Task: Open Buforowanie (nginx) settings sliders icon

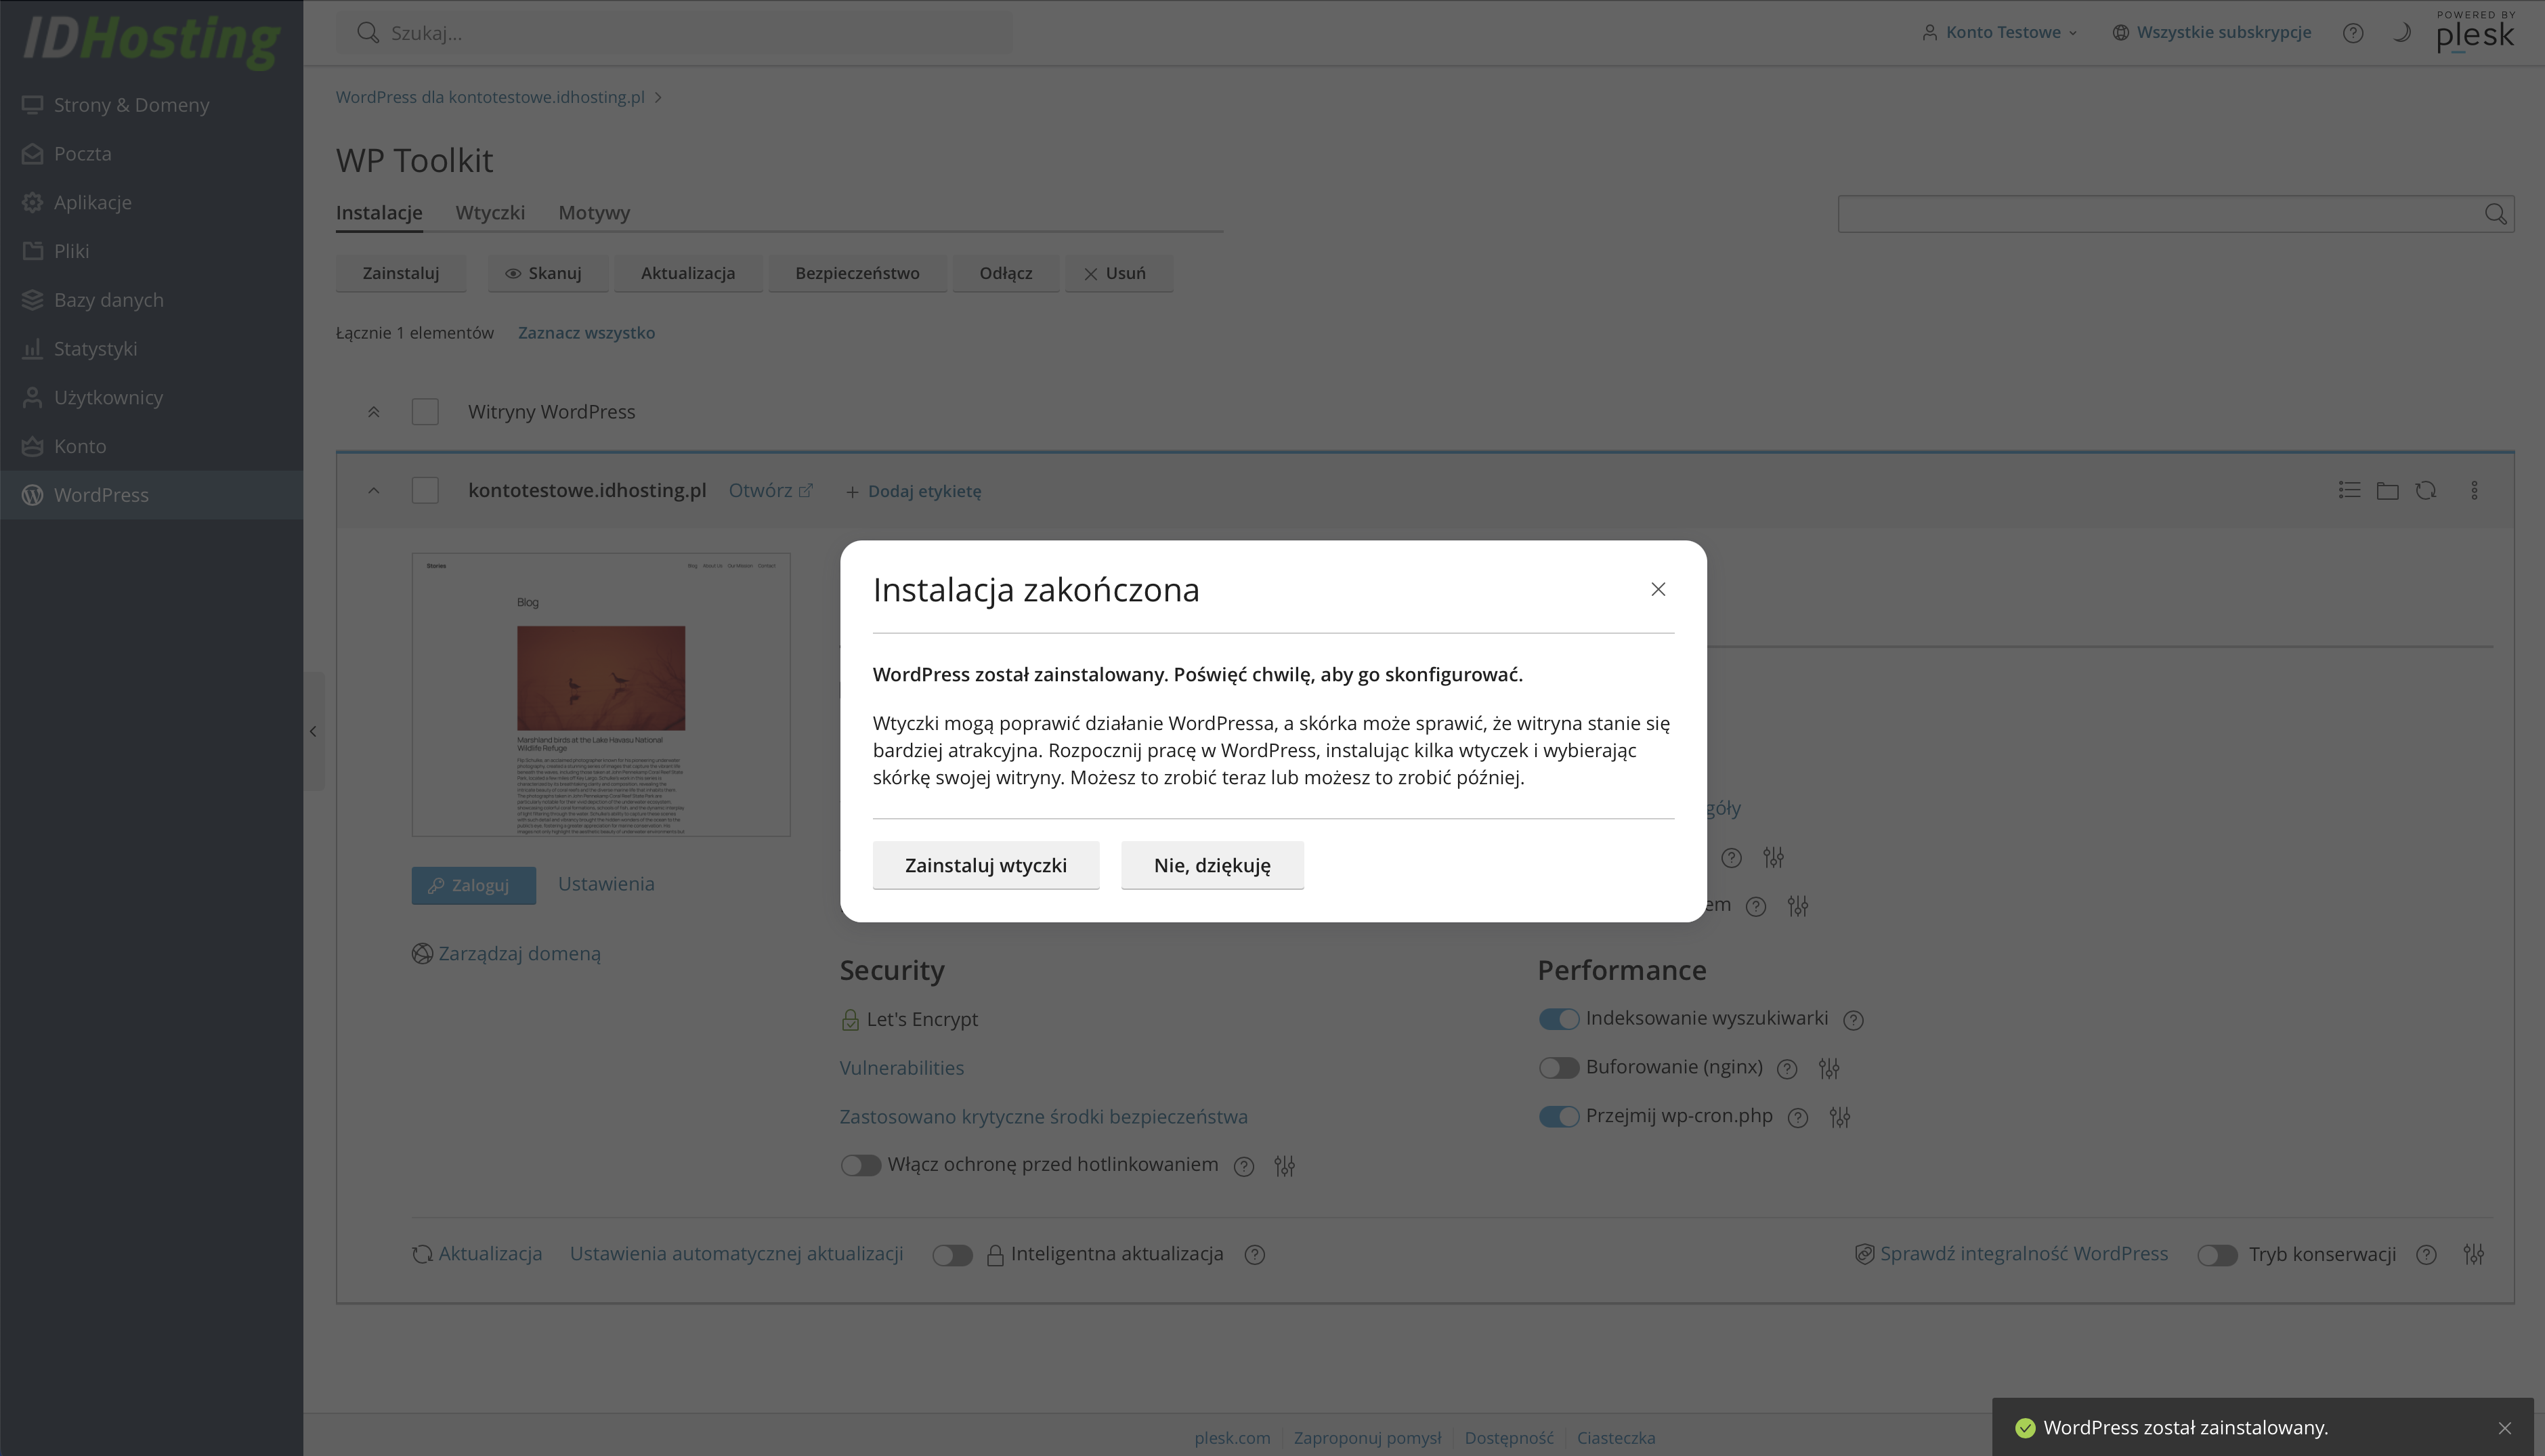Action: 1829,1068
